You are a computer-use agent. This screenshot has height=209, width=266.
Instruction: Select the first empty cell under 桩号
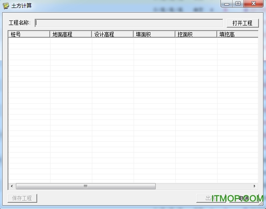click(x=29, y=41)
